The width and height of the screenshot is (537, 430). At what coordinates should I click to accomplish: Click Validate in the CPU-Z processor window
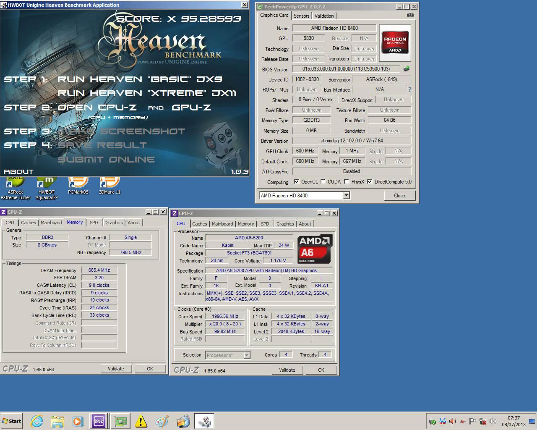287,370
